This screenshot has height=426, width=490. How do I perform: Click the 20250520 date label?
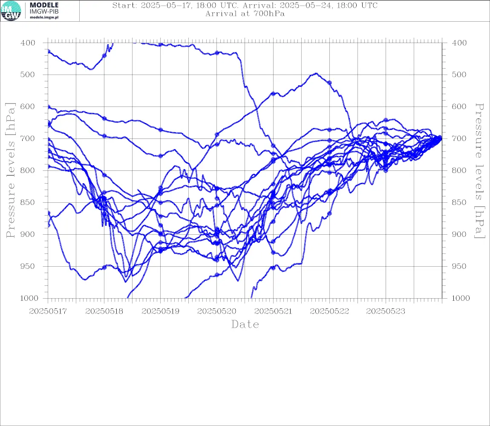[x=217, y=311]
